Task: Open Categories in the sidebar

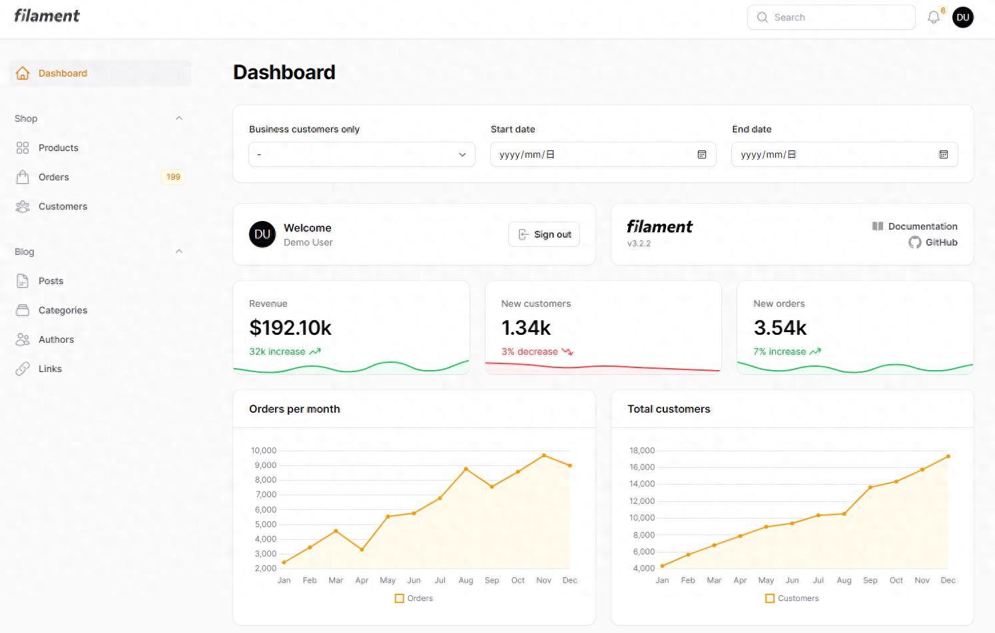Action: (63, 310)
